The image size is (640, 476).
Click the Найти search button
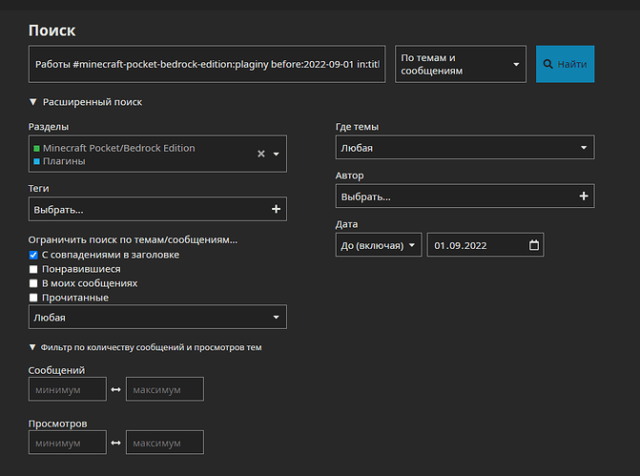(565, 64)
